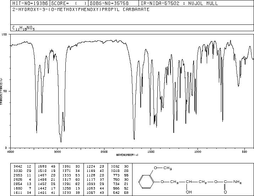Click the 3000 wavenumber axis label

pyautogui.click(x=57, y=152)
